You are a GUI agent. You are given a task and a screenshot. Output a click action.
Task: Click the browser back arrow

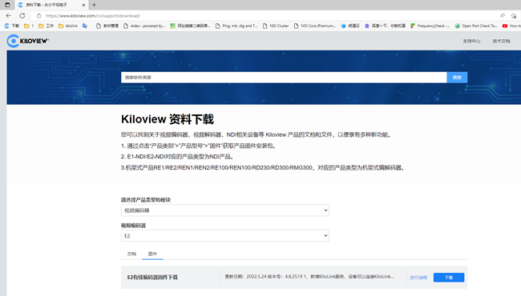pyautogui.click(x=9, y=15)
